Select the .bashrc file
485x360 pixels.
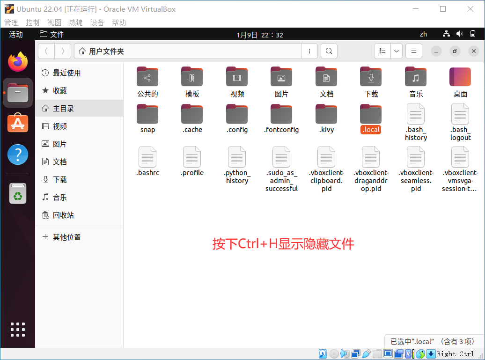[x=147, y=162]
